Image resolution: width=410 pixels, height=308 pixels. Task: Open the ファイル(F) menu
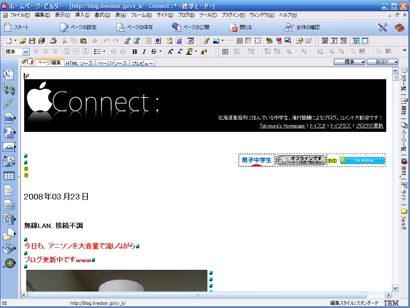pos(20,15)
